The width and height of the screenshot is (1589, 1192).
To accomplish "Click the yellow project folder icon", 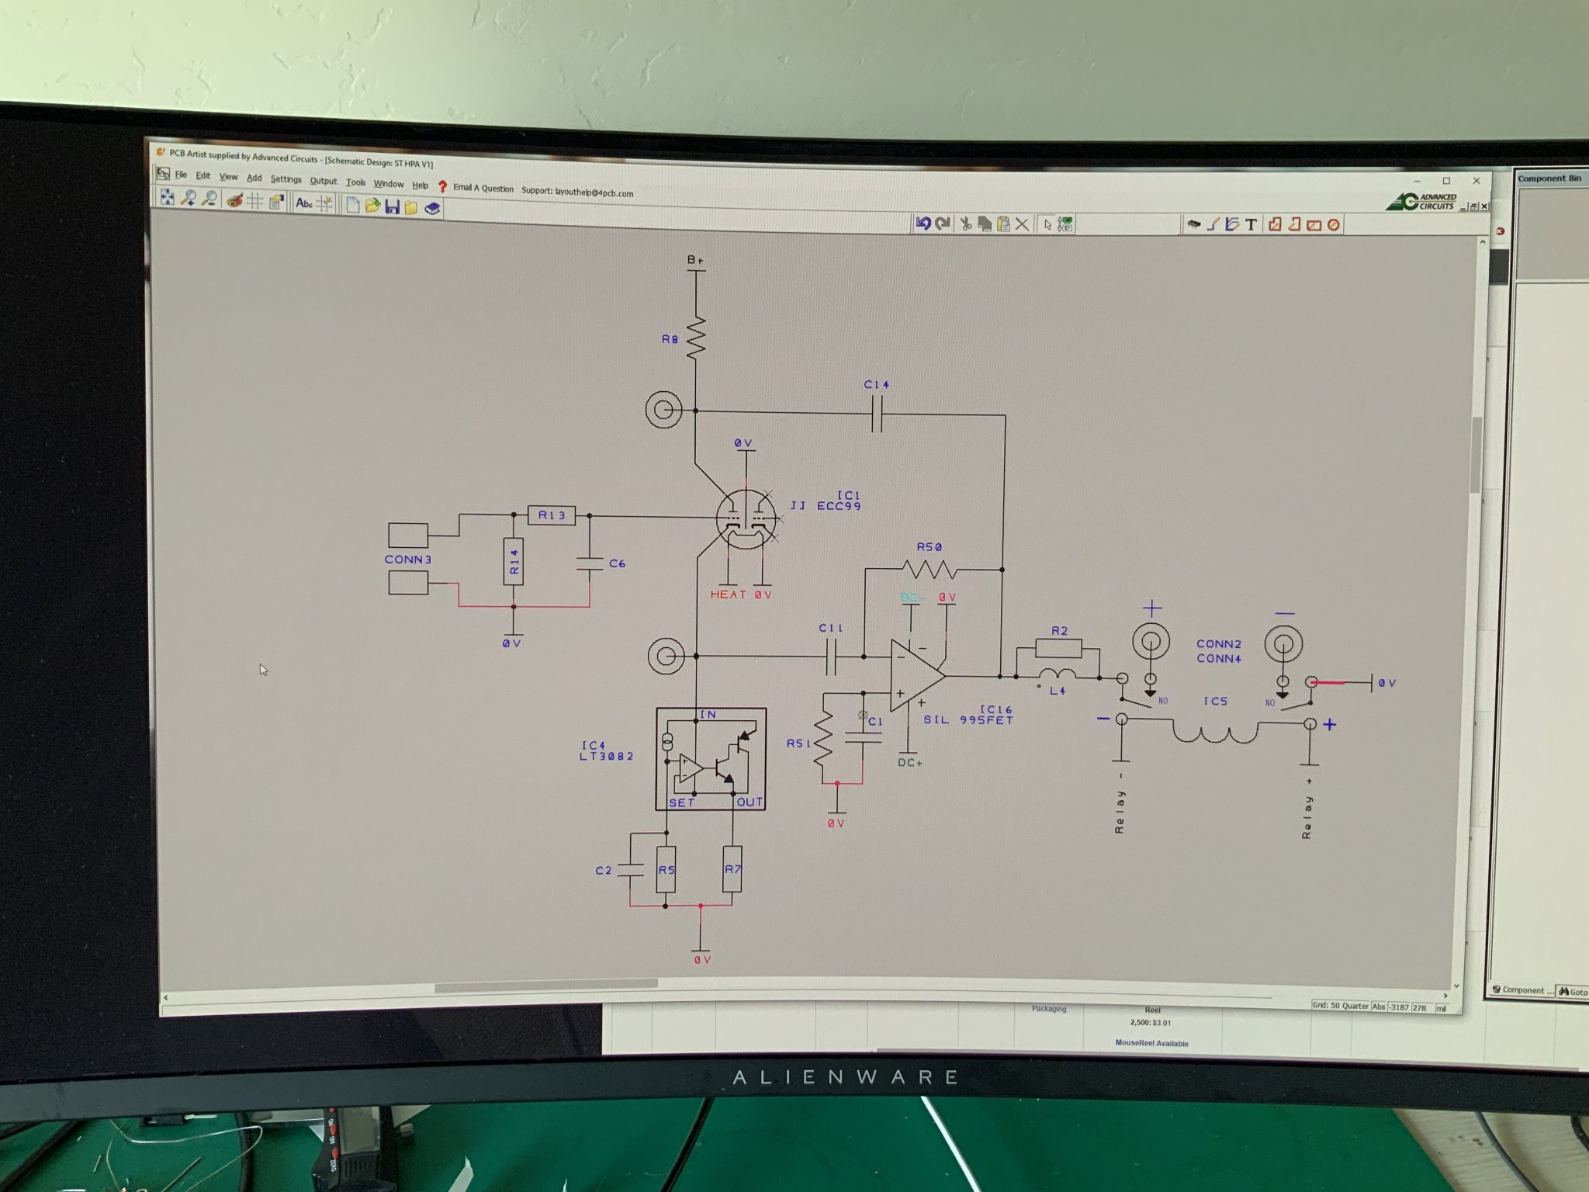I will pyautogui.click(x=411, y=207).
